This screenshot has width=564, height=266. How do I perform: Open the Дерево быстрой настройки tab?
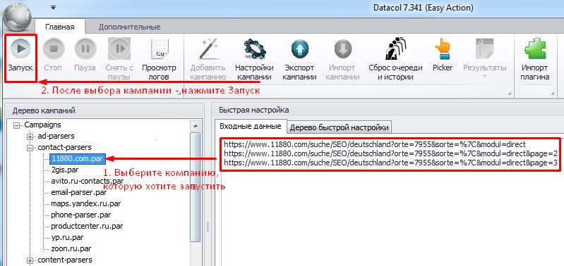[340, 127]
